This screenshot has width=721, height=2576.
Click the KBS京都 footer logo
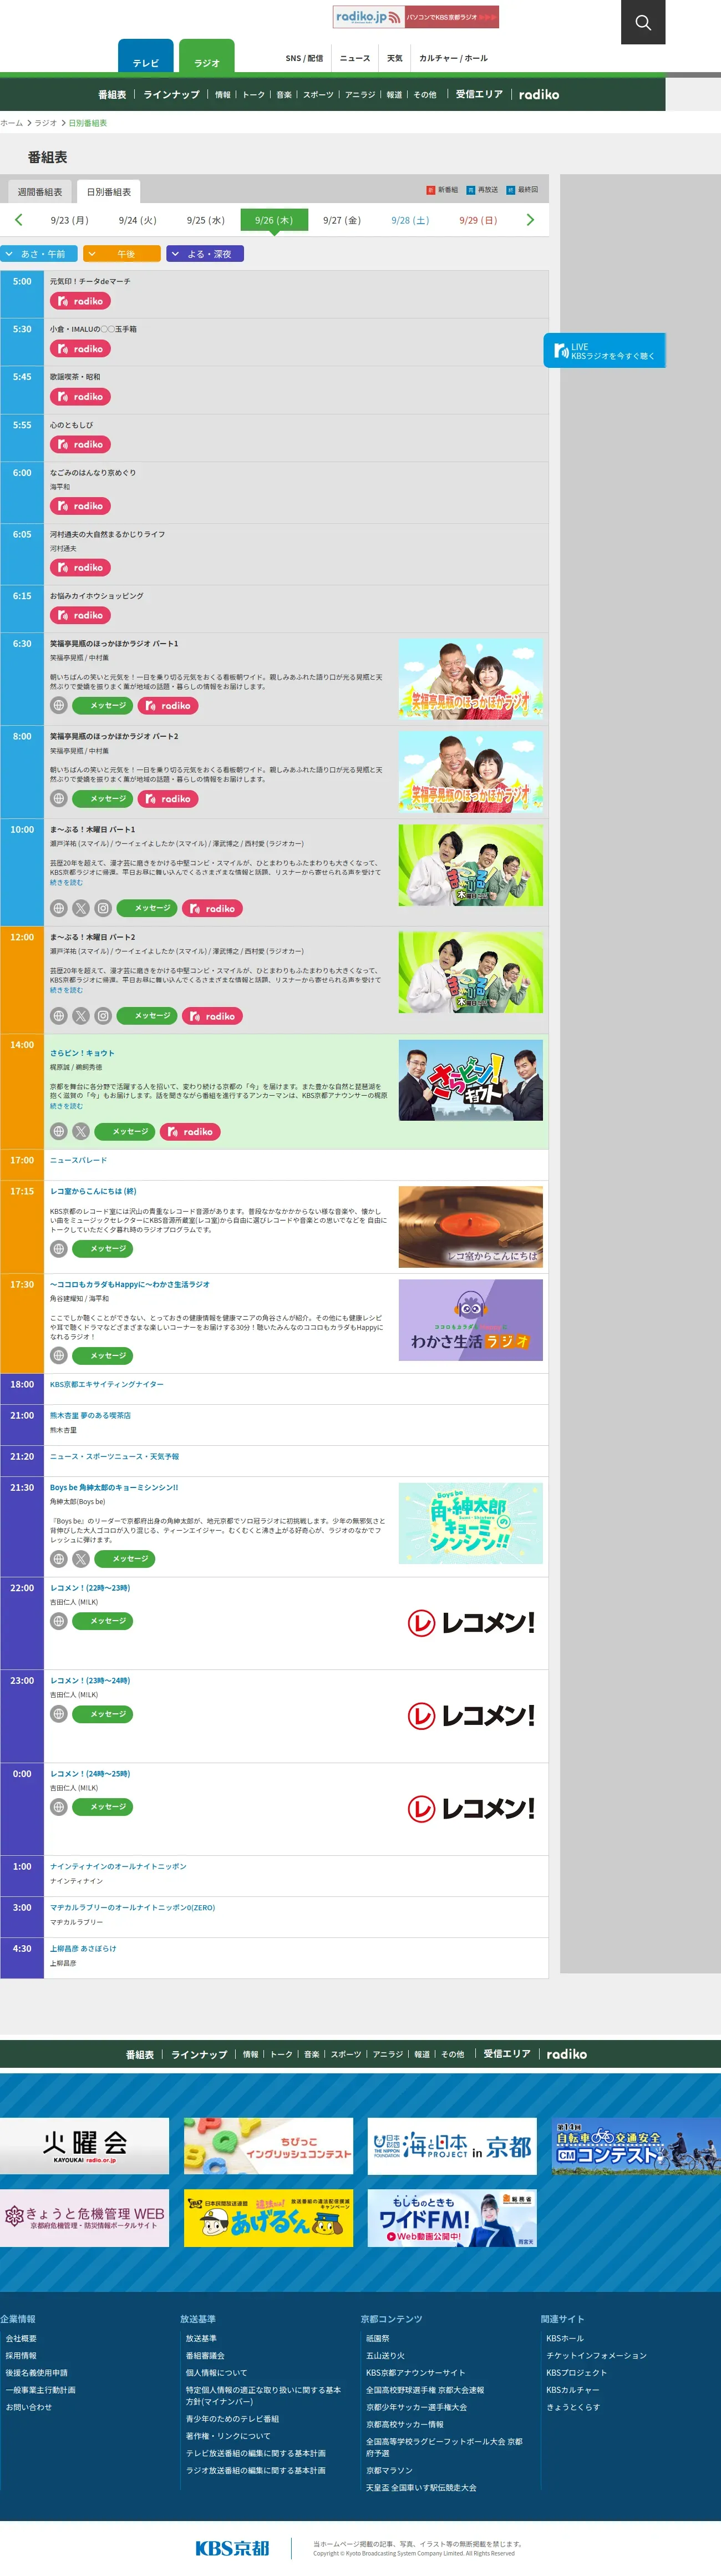point(232,2548)
